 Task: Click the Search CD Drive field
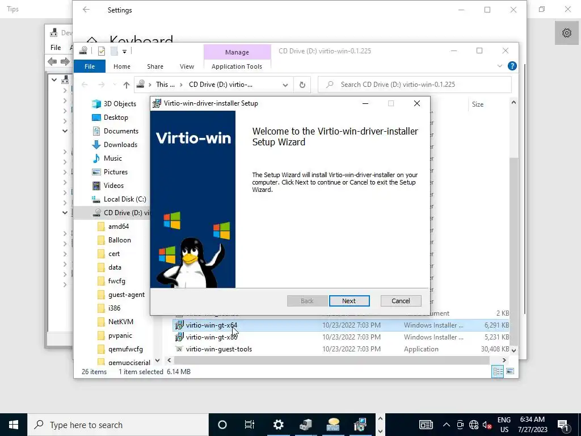click(415, 85)
